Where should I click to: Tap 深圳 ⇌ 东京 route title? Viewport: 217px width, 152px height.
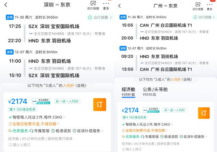click(57, 5)
